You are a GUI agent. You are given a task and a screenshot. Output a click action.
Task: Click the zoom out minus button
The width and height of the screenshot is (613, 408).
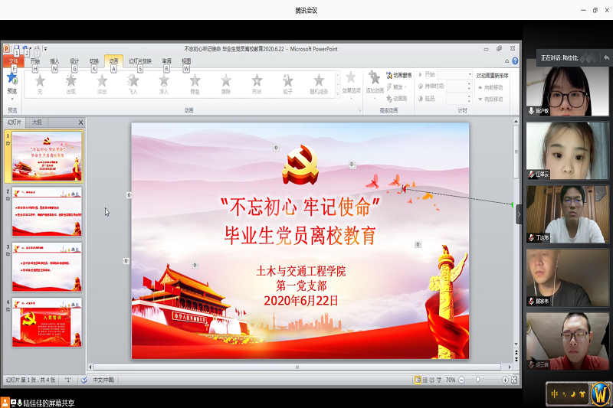(x=461, y=380)
